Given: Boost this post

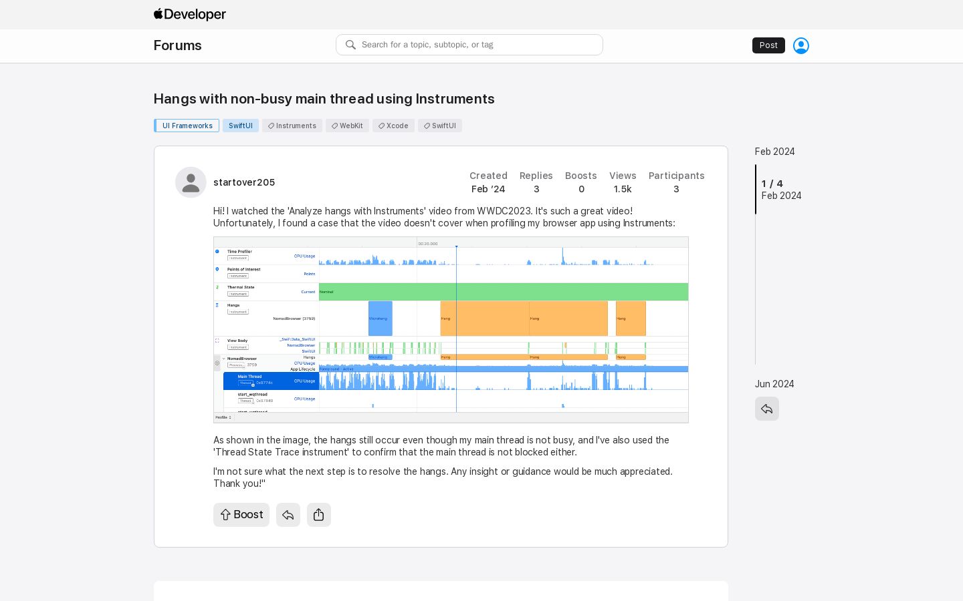Looking at the screenshot, I should point(241,515).
